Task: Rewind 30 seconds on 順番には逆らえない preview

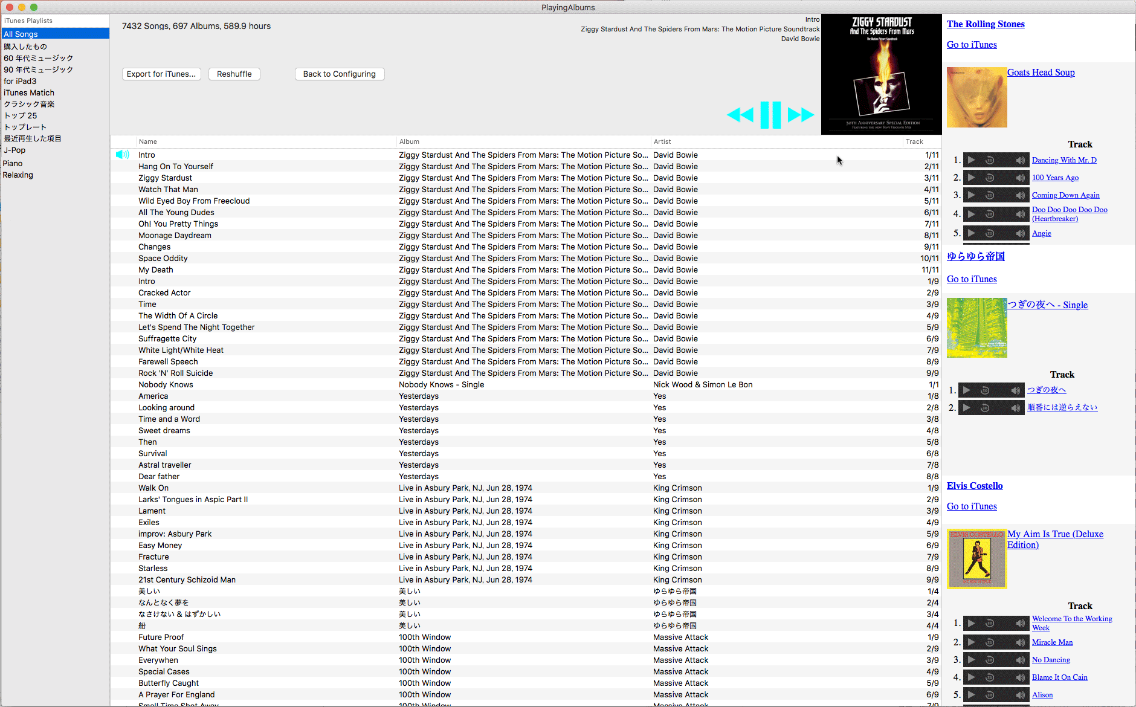Action: pos(985,408)
